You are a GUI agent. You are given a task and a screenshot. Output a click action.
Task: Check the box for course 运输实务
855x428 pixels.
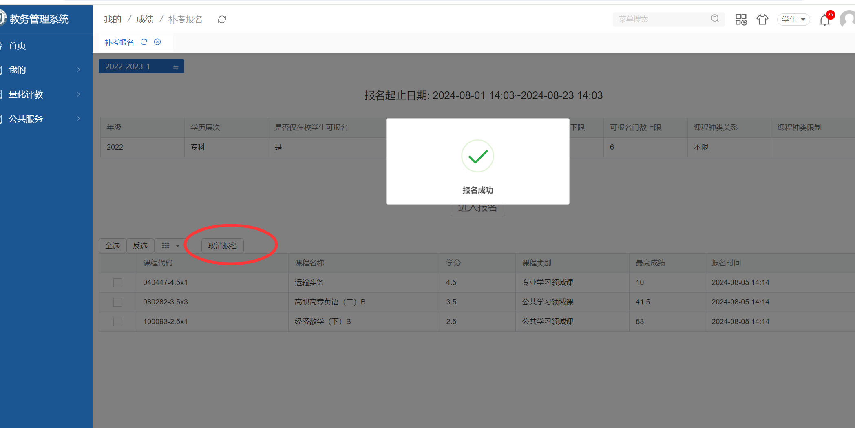tap(117, 282)
